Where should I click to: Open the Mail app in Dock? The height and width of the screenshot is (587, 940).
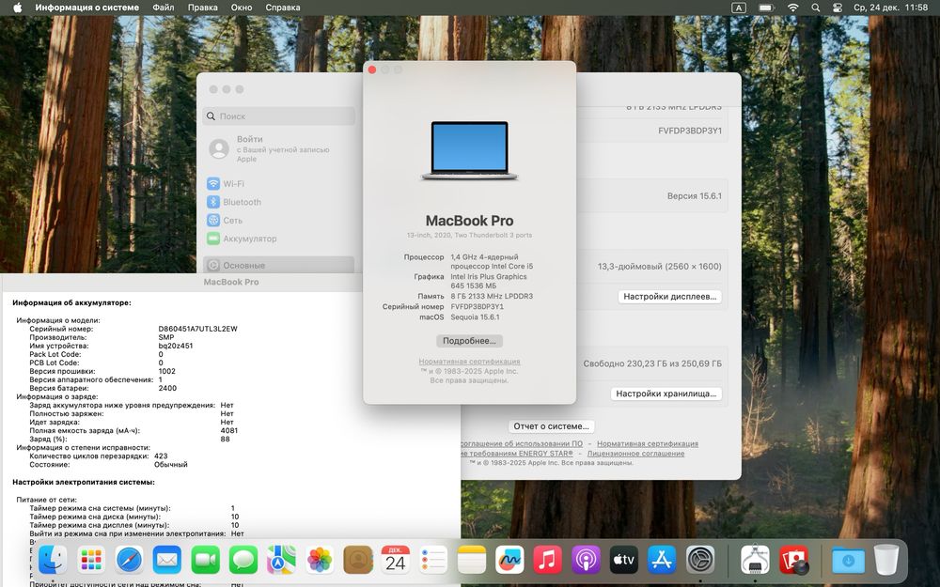click(167, 560)
